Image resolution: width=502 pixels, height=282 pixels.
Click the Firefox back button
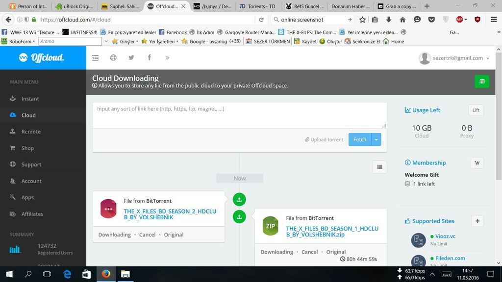tap(9, 20)
